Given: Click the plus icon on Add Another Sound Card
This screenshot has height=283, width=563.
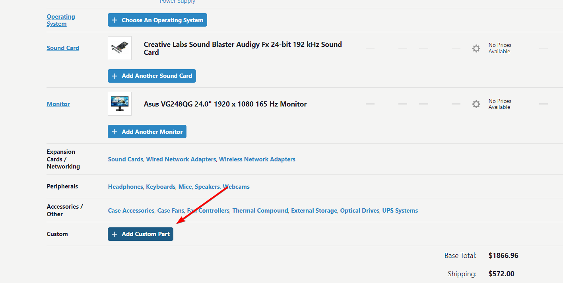Looking at the screenshot, I should click(x=115, y=76).
